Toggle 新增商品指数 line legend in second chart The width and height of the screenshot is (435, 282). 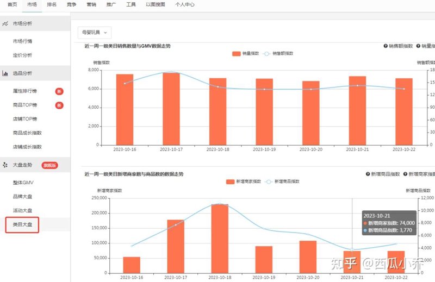coord(282,181)
